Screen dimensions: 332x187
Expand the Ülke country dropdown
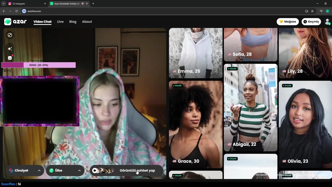pyautogui.click(x=65, y=171)
